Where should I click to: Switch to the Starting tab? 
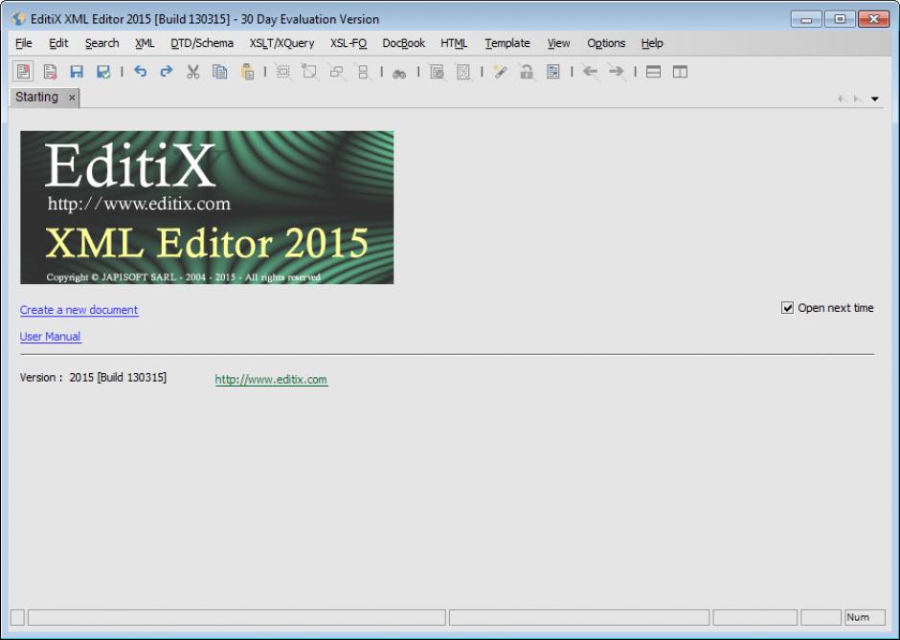coord(36,98)
